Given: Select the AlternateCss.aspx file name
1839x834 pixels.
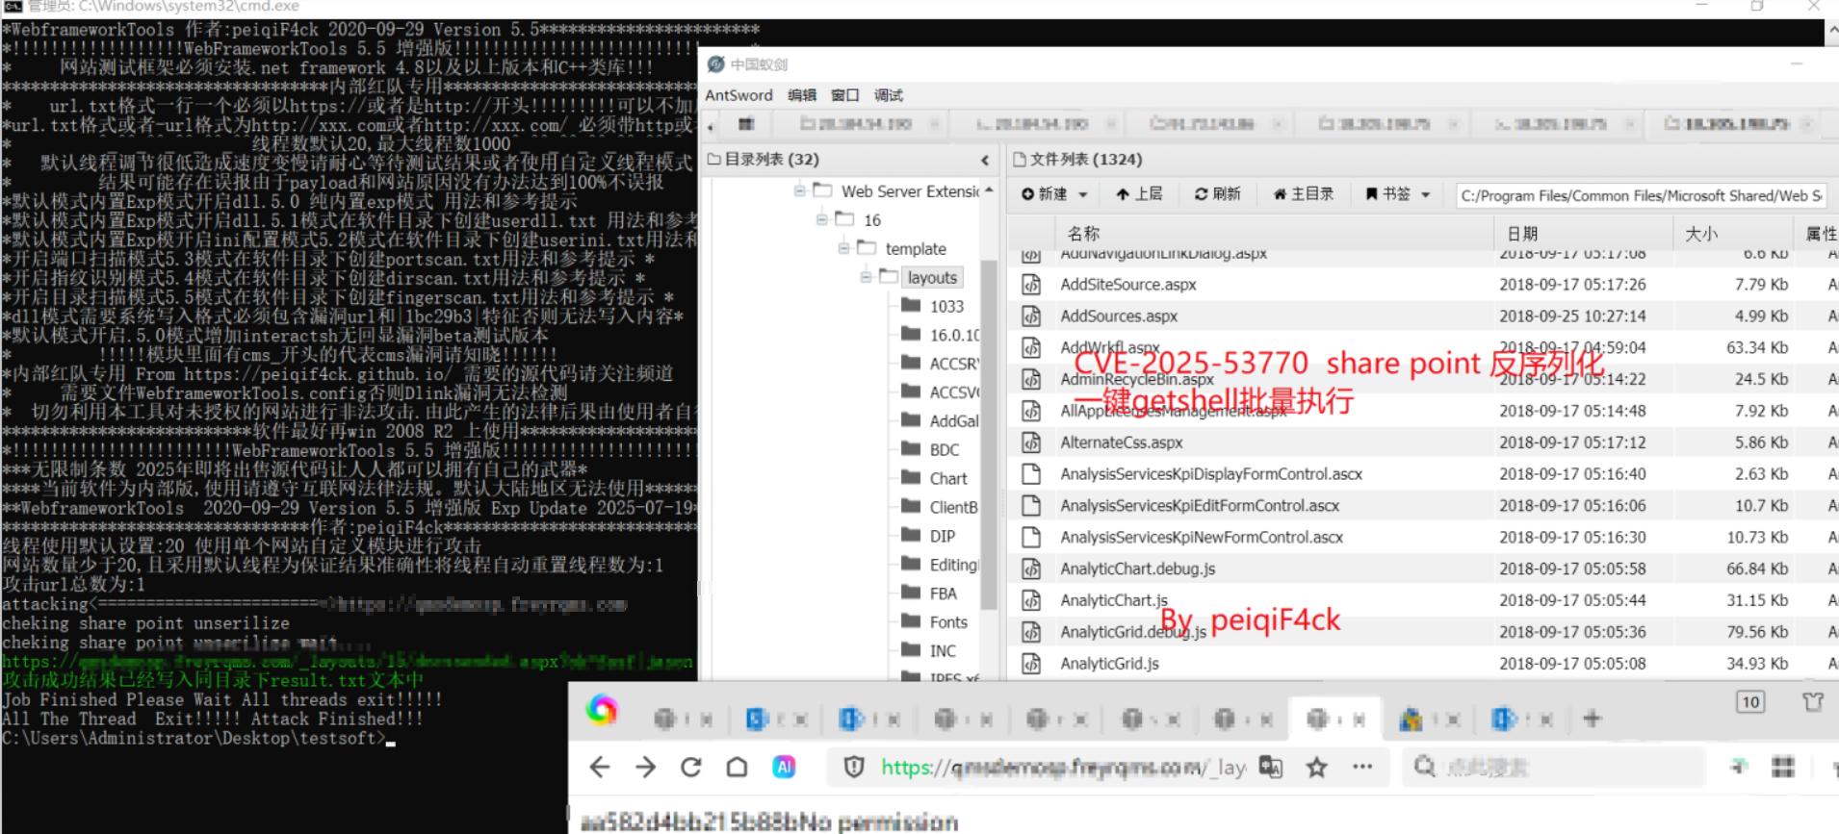Looking at the screenshot, I should pos(1122,442).
